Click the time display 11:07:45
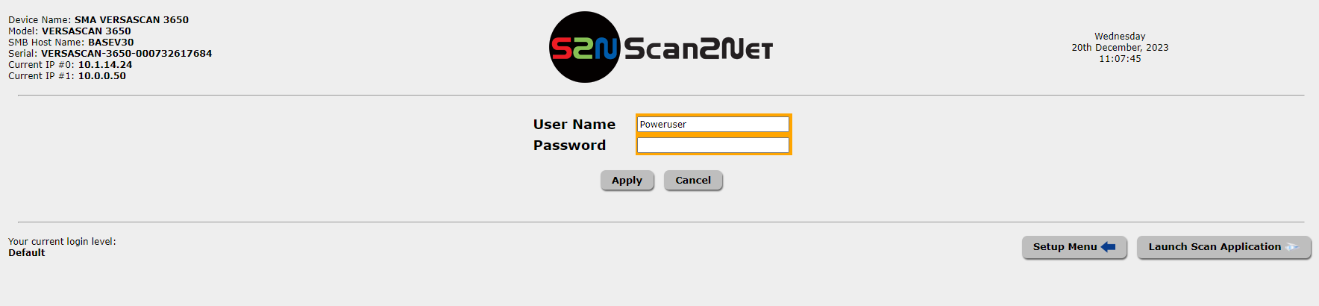This screenshot has width=1319, height=306. [x=1120, y=59]
